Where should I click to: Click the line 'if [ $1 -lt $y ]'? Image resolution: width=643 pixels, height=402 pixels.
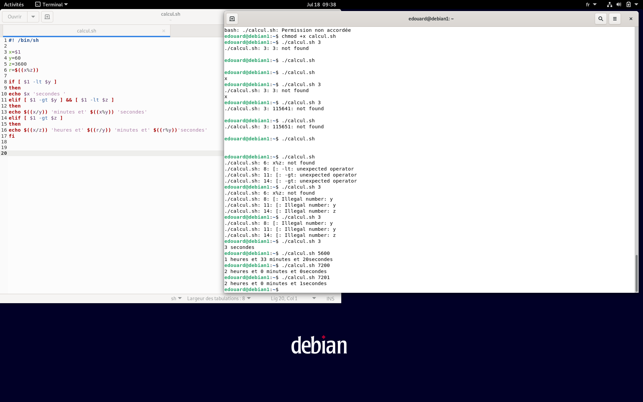[33, 82]
